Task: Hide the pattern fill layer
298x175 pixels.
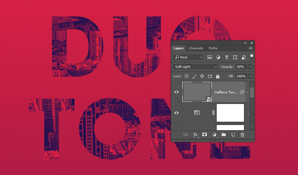Action: point(177,113)
